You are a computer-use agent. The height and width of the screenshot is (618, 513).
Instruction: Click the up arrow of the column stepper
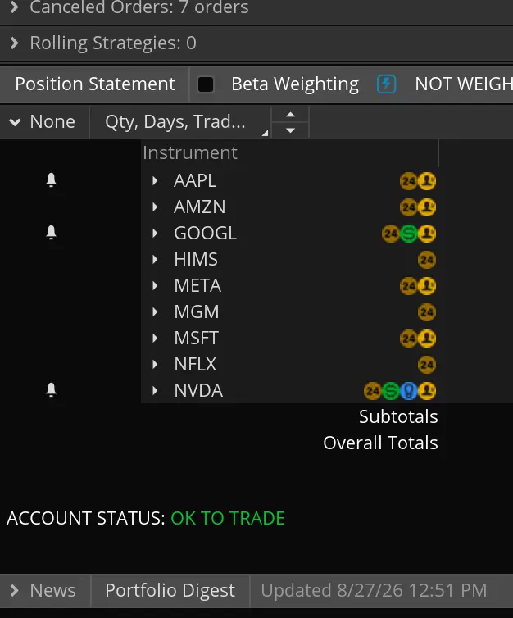coord(290,115)
